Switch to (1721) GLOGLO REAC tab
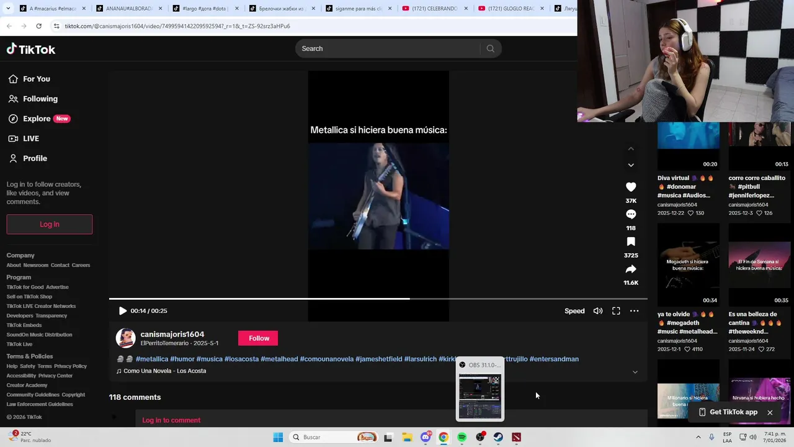Image resolution: width=794 pixels, height=447 pixels. click(511, 9)
